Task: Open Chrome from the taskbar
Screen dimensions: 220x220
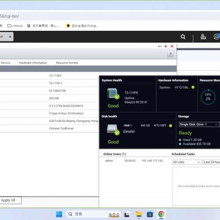Action: click(161, 214)
